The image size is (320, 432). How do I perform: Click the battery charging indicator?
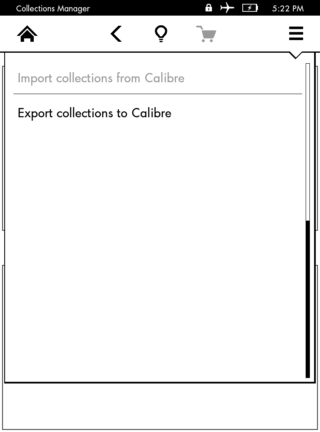(250, 8)
